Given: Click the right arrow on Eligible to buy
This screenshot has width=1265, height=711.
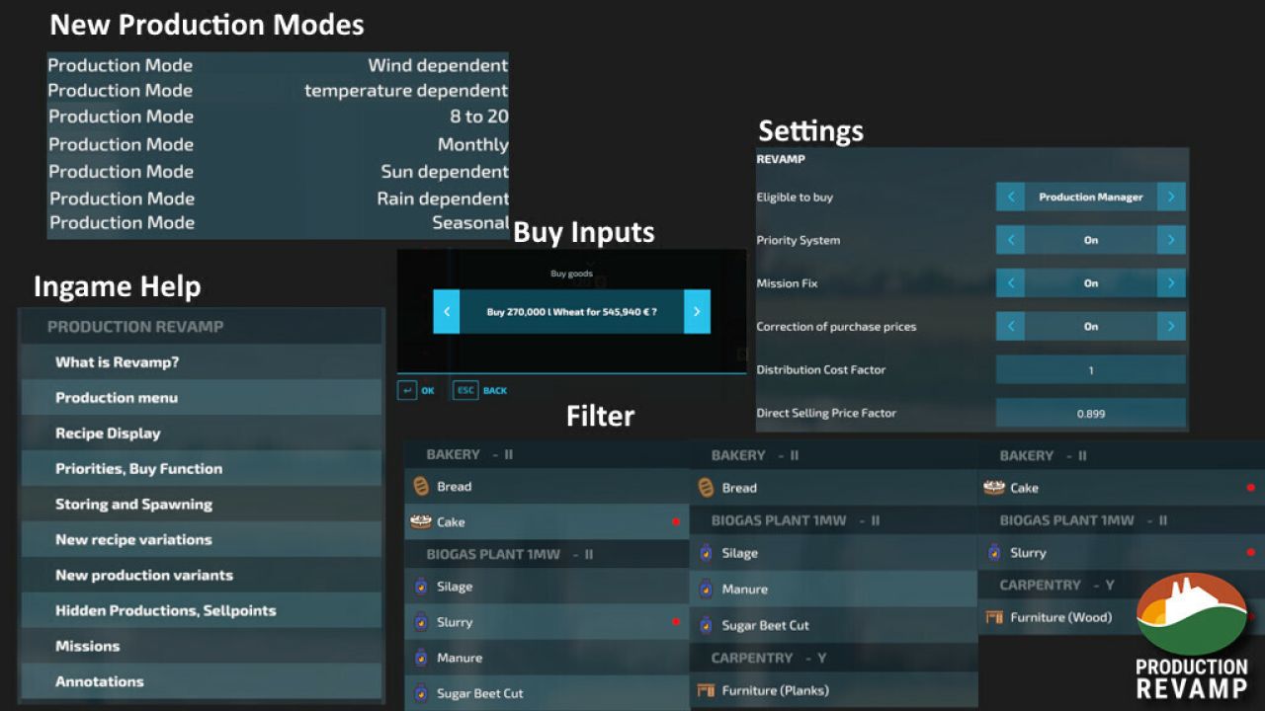Looking at the screenshot, I should pos(1171,197).
